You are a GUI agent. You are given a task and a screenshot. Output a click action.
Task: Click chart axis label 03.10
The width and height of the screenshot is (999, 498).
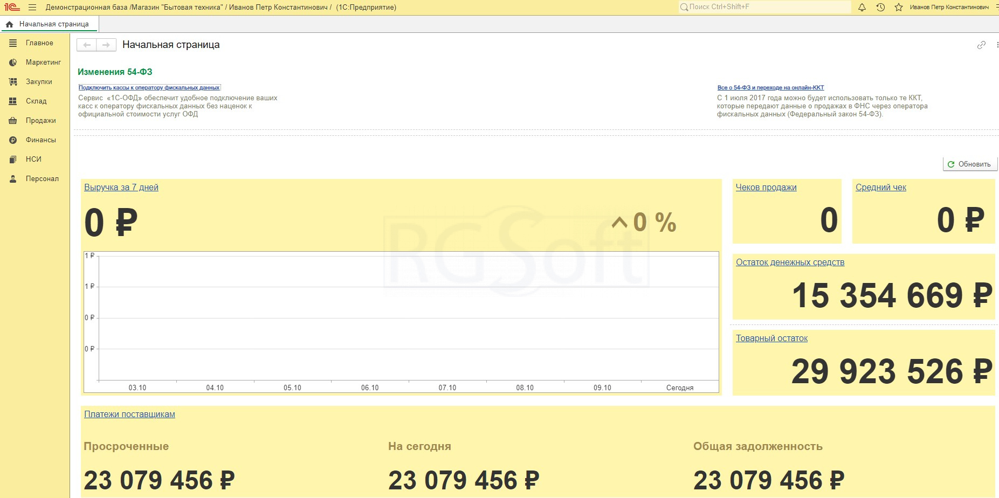(137, 388)
